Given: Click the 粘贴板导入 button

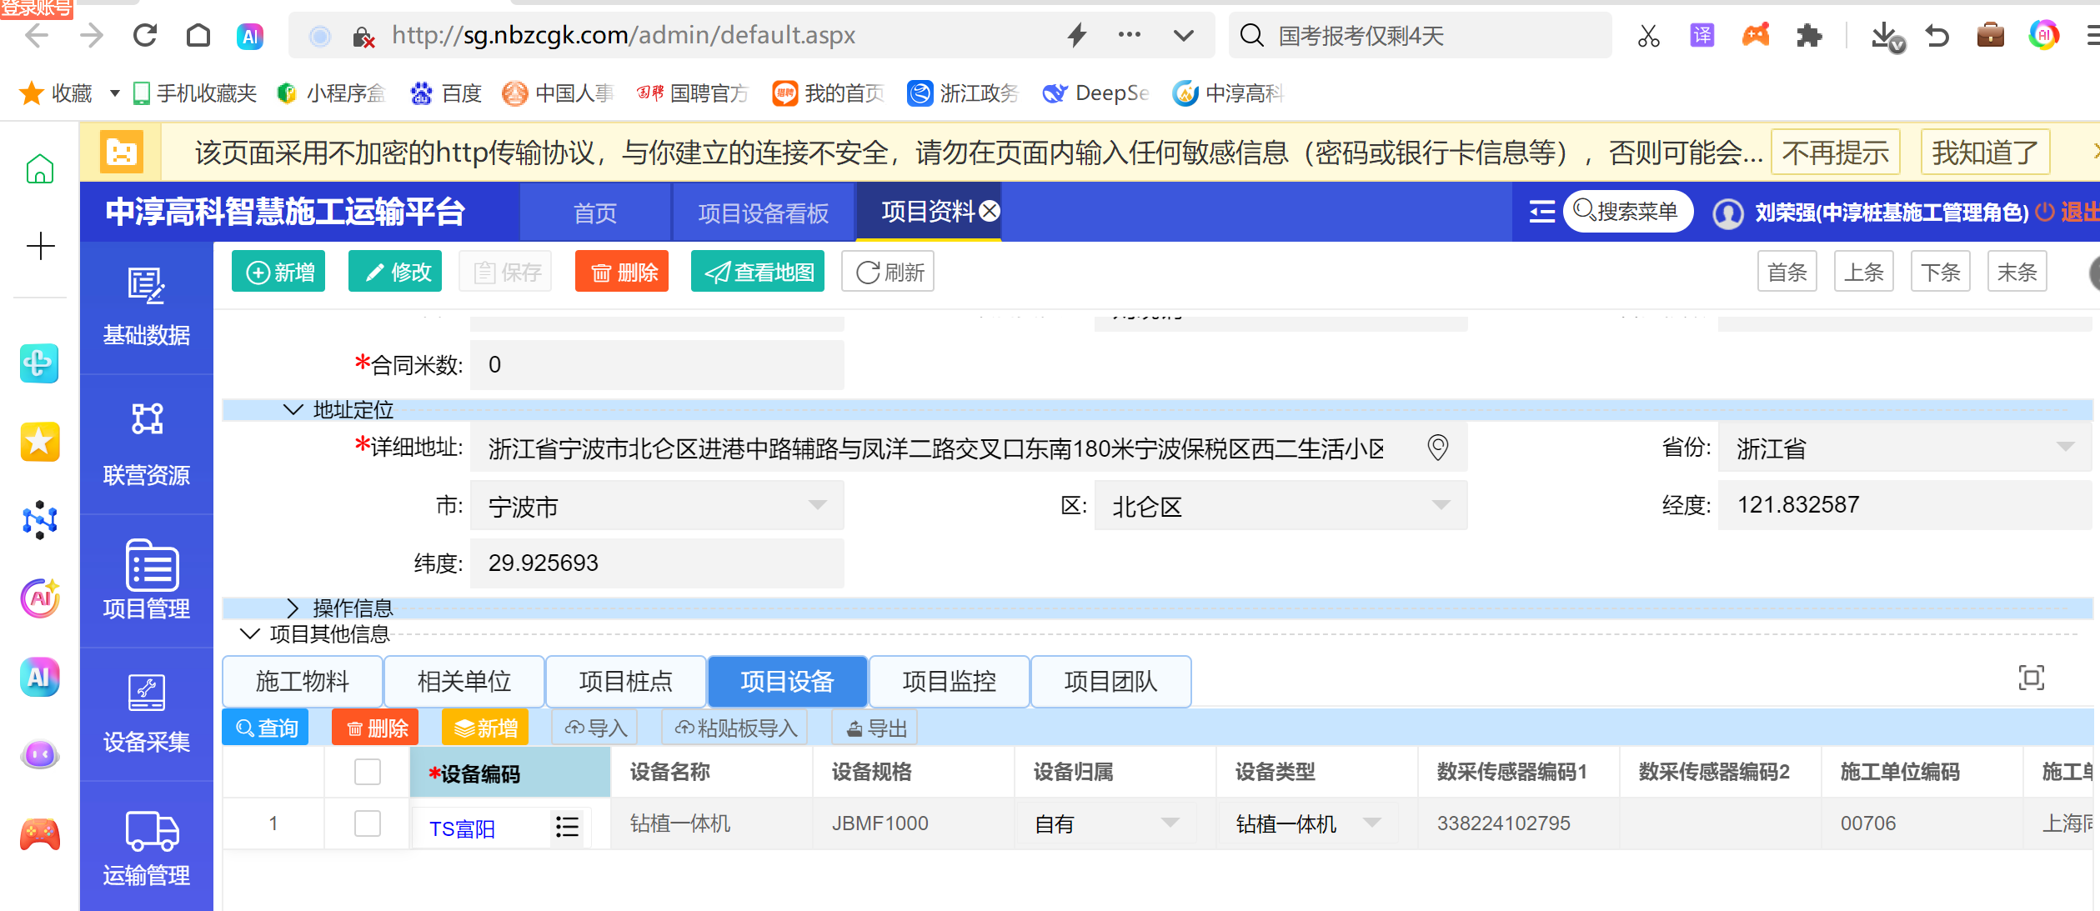Looking at the screenshot, I should coord(735,728).
